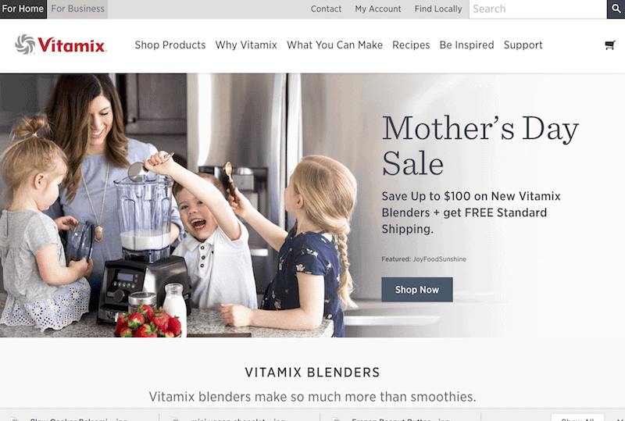Switch to the For Home tab
625x421 pixels.
23,9
